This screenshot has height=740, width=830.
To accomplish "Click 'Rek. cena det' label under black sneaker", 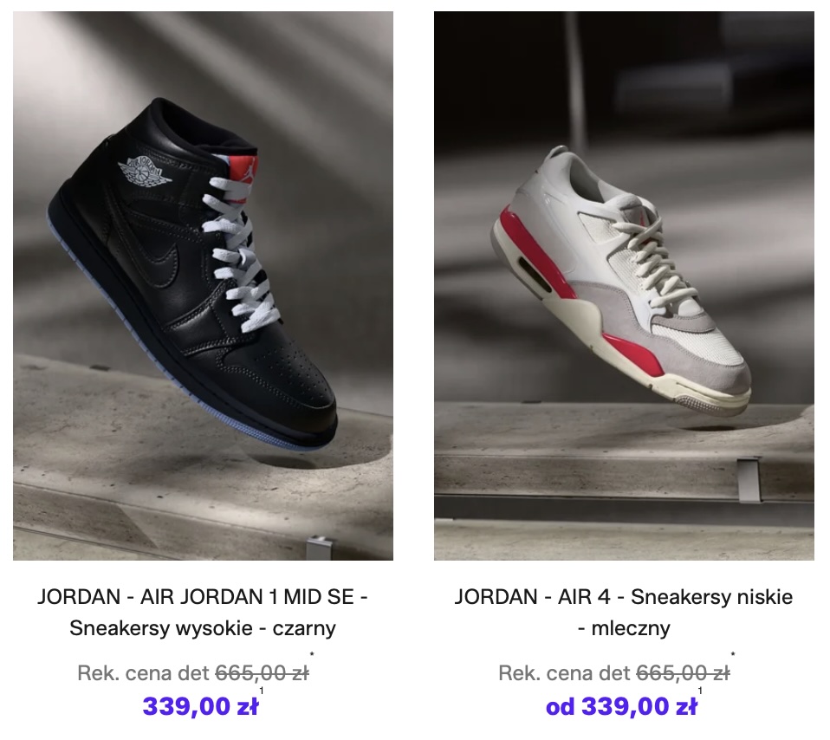I will tap(144, 673).
